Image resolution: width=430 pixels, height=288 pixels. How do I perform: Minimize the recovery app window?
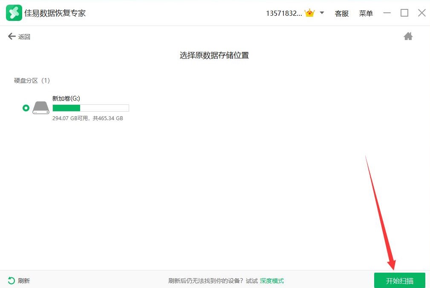387,13
